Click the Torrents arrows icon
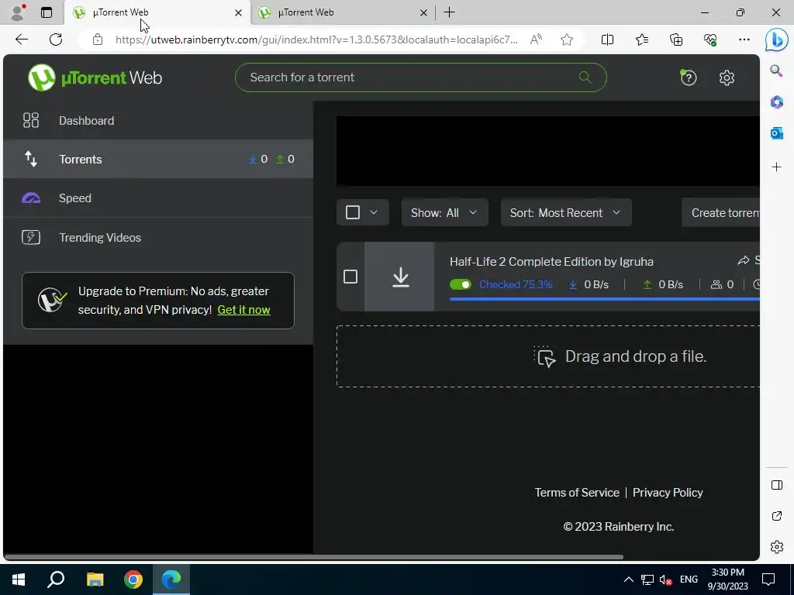This screenshot has height=595, width=794. tap(31, 159)
